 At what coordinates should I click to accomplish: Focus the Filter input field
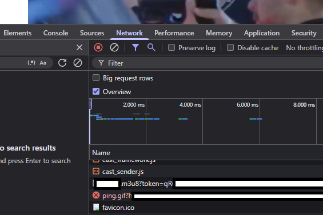(x=208, y=63)
